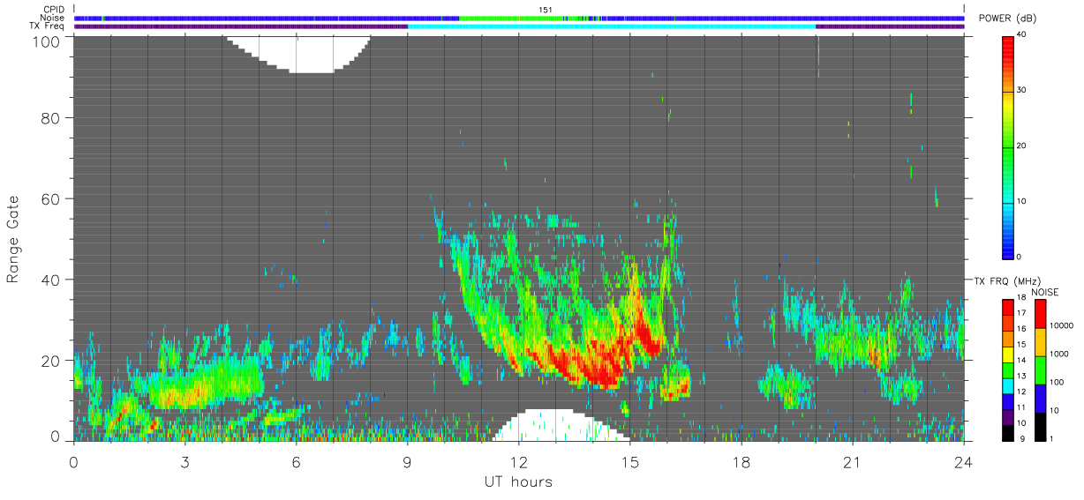Click the Noise row label above the plot

pyautogui.click(x=52, y=18)
